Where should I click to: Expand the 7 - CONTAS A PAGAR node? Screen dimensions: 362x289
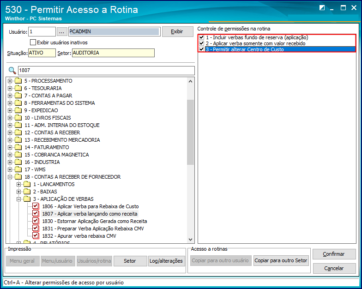(x=10, y=96)
